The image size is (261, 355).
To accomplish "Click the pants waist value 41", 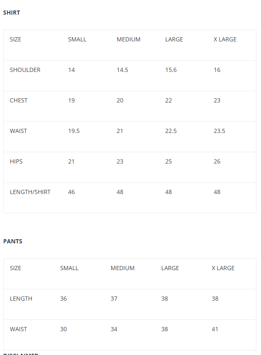I will point(215,329).
